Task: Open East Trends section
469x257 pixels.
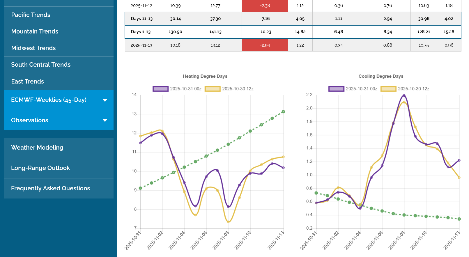Action: 28,81
